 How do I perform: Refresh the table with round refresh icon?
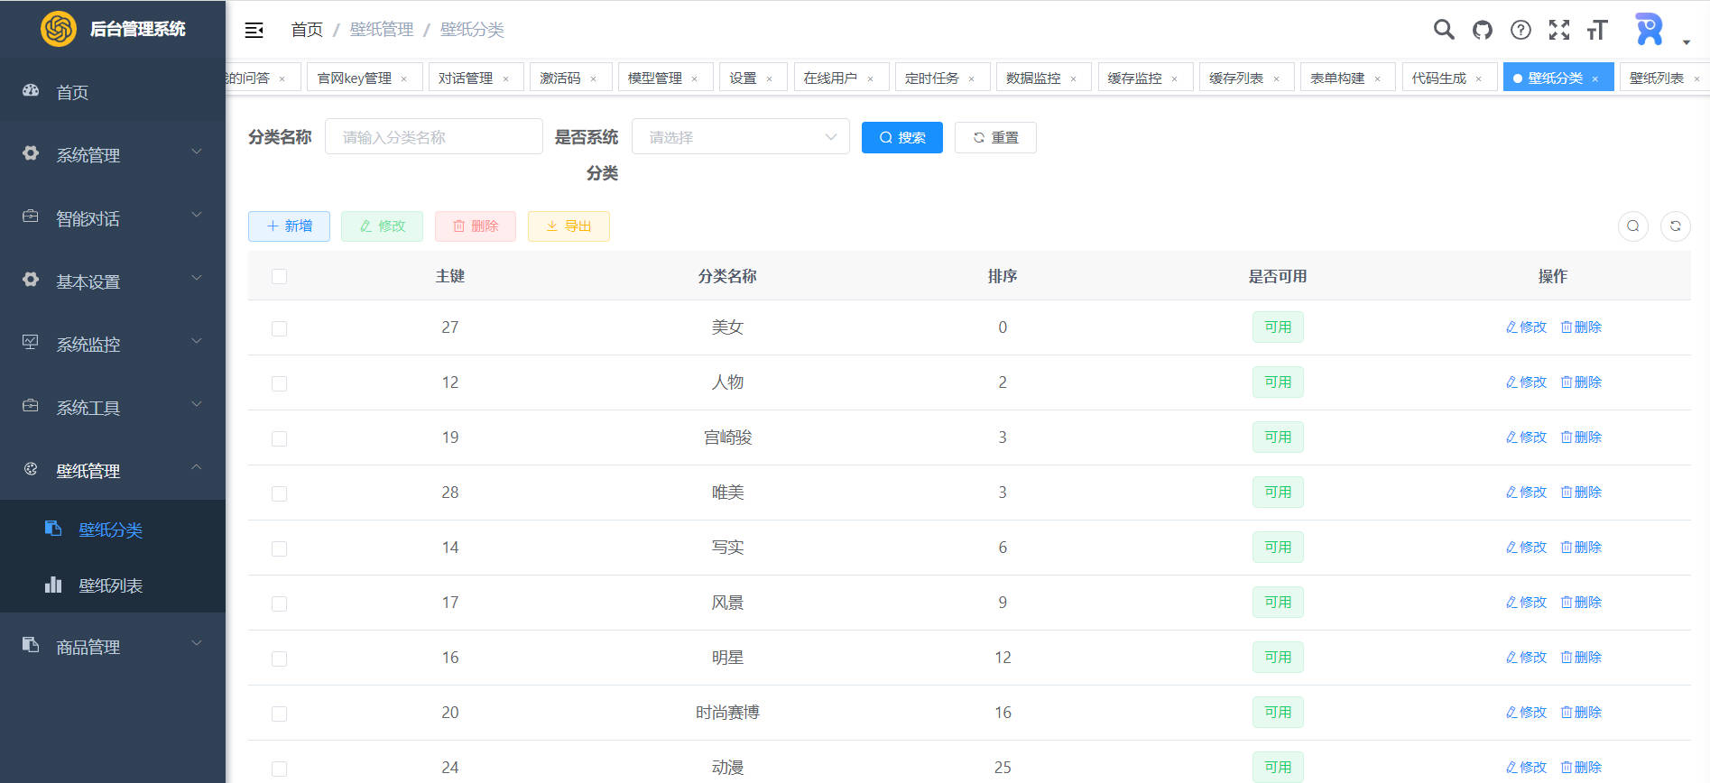click(1676, 226)
